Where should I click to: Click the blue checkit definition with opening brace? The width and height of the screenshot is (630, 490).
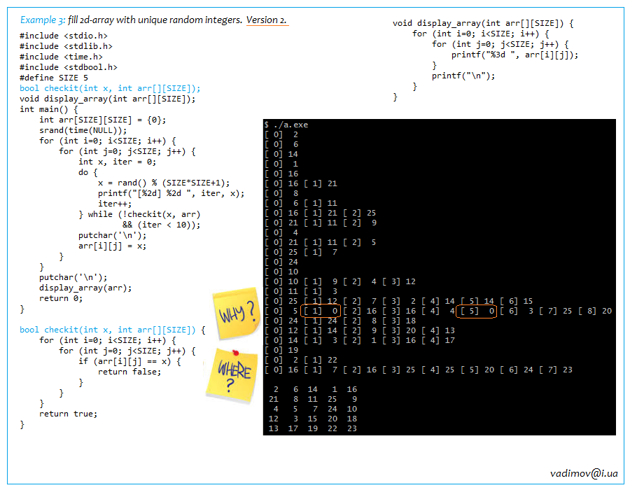click(x=113, y=330)
